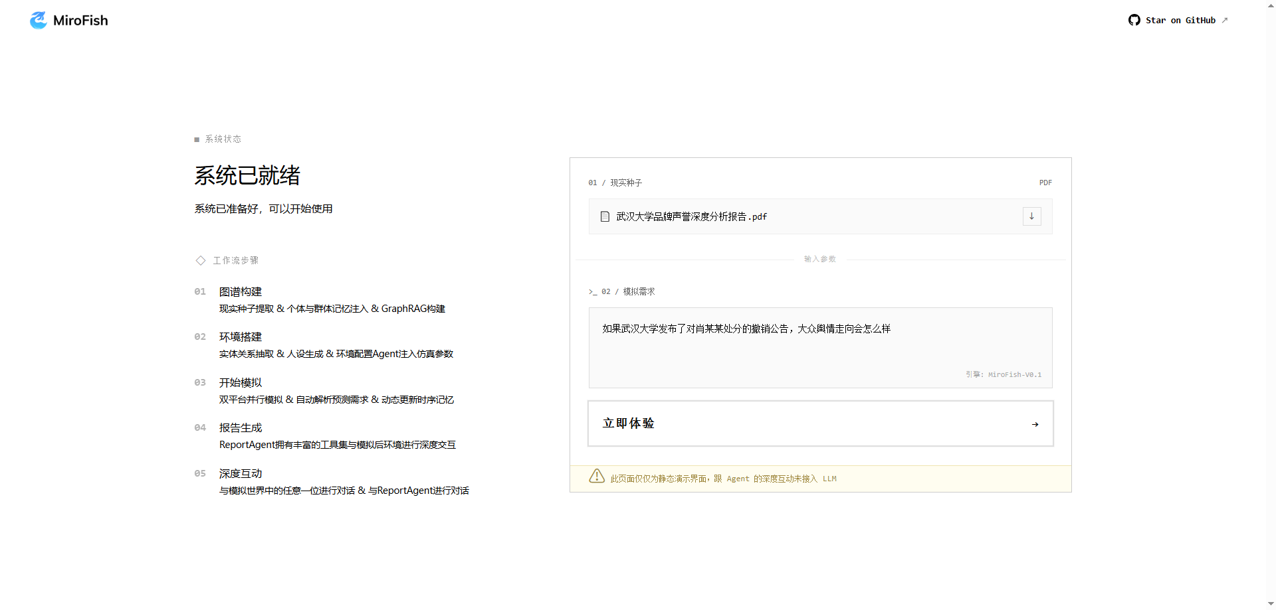1276x610 pixels.
Task: Click the MiroFish fish logo icon
Action: point(39,21)
